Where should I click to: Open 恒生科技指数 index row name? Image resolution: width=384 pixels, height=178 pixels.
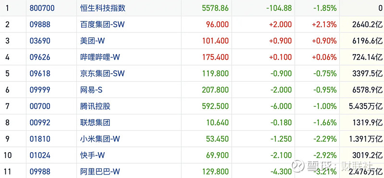point(103,8)
